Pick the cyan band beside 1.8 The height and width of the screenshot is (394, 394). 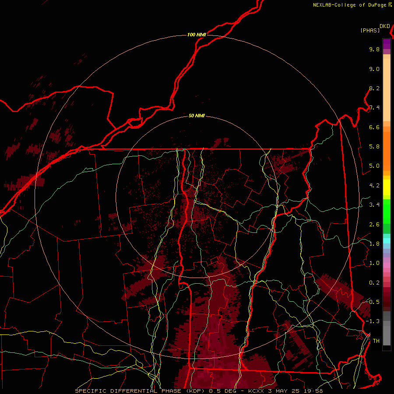point(387,241)
